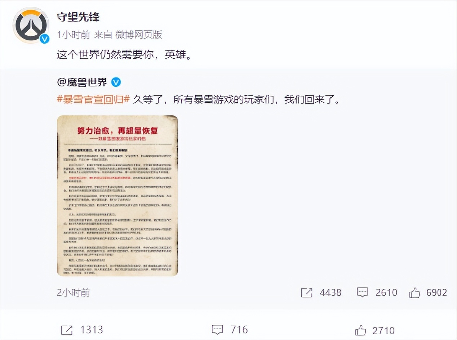Open comments using icon beside 716
Image resolution: width=457 pixels, height=340 pixels.
[x=217, y=330]
